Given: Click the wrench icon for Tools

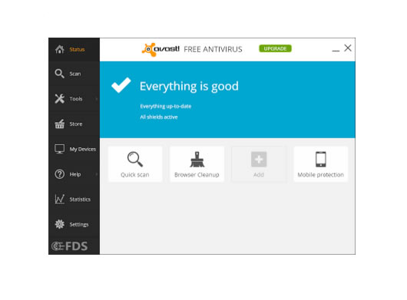Looking at the screenshot, I should pos(60,98).
